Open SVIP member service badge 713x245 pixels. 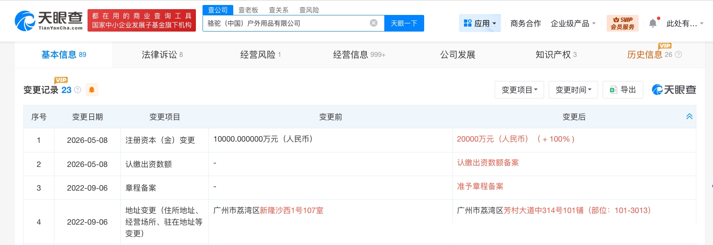coord(623,23)
